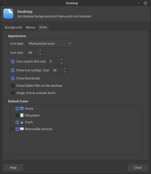This screenshot has height=174, width=151.
Task: Select the Home row label
Action: (x=29, y=108)
